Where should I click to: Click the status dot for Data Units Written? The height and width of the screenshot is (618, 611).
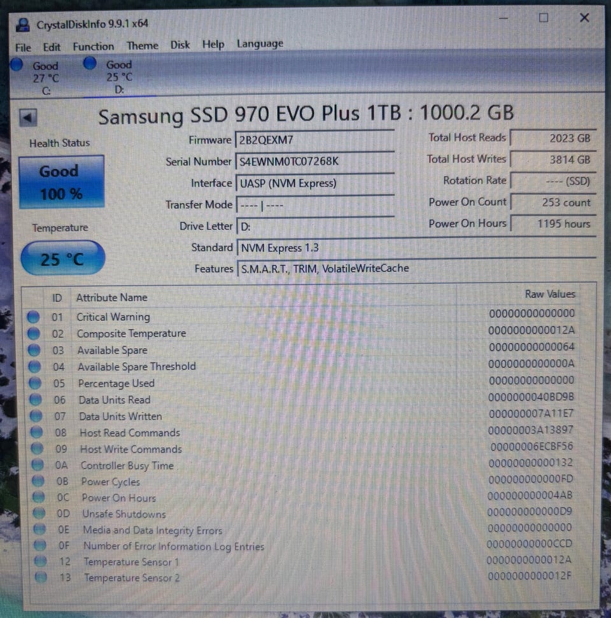click(36, 416)
